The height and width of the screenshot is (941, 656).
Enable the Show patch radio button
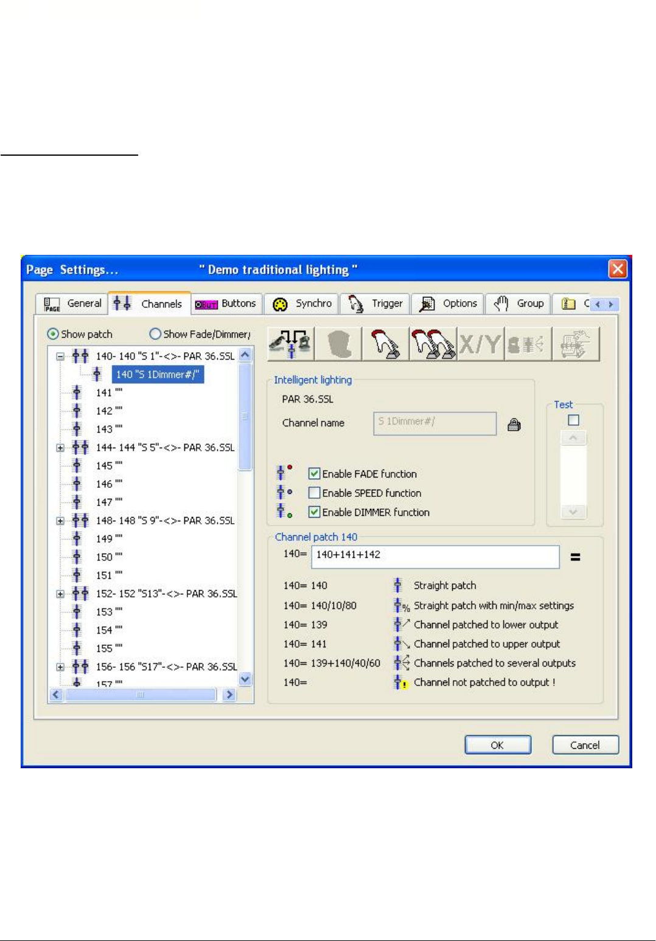(53, 334)
